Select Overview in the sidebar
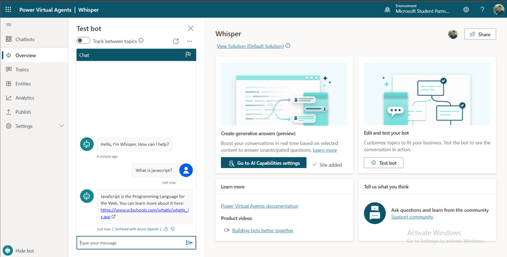The image size is (507, 257). [x=34, y=55]
